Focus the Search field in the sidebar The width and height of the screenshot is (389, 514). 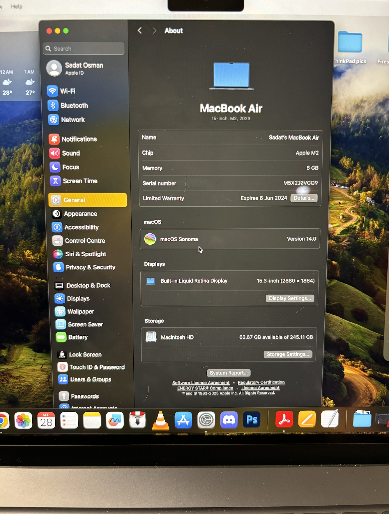[84, 49]
